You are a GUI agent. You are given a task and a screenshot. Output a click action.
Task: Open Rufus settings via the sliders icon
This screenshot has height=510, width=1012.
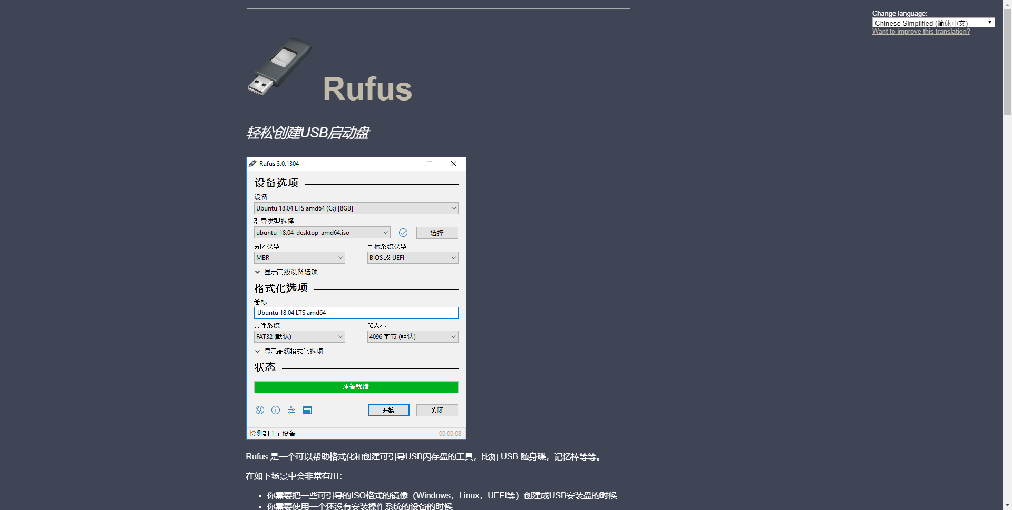tap(291, 410)
